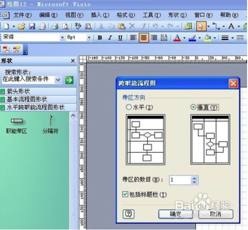Align text right
Image resolution: width=248 pixels, height=230 pixels.
(154, 38)
